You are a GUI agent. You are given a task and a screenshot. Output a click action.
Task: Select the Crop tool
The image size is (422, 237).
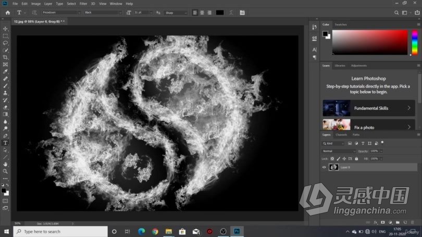(6, 57)
